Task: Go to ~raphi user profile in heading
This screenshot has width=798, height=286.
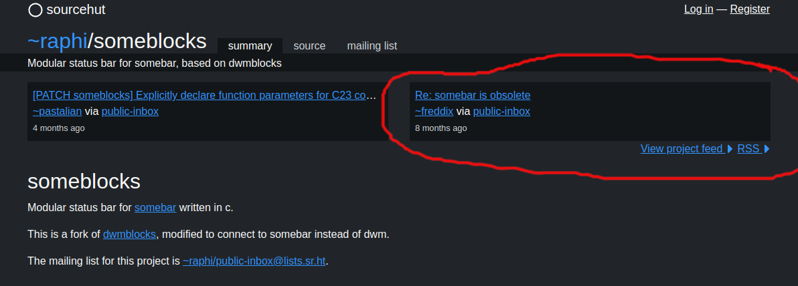Action: point(58,41)
